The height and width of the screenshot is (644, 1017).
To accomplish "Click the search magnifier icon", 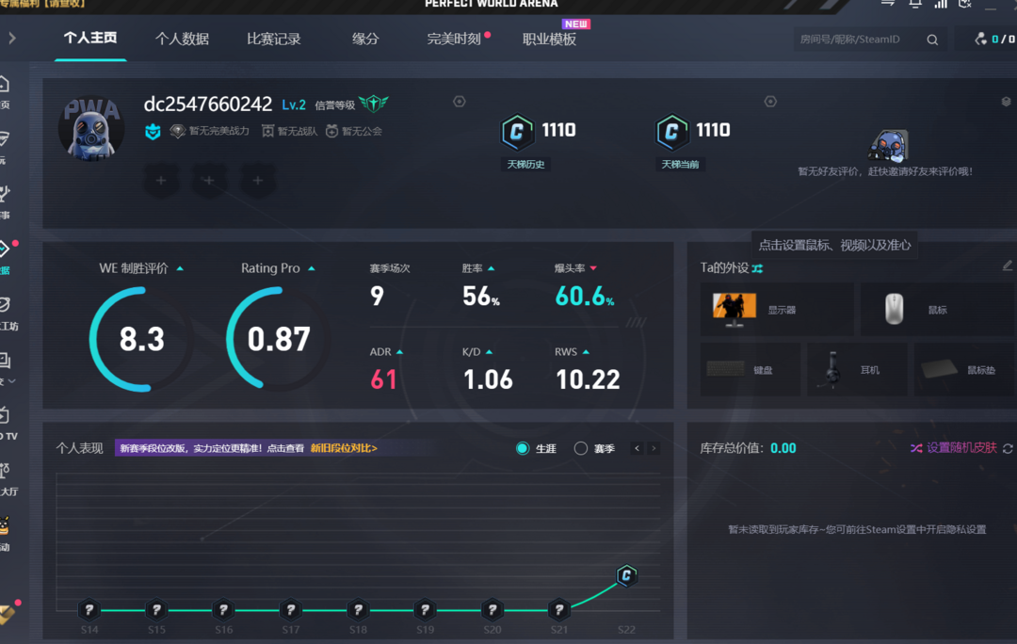I will (x=932, y=40).
